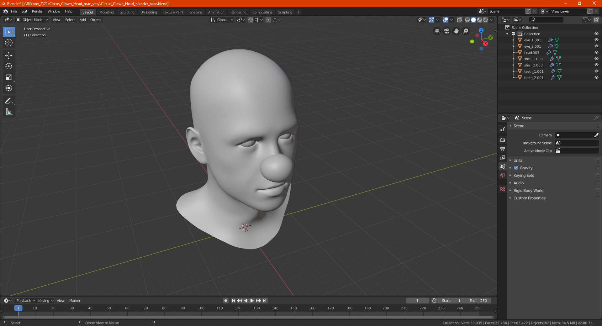Viewport: 602px width, 326px height.
Task: Uncheck the Collection checkbox in outliner
Action: click(x=514, y=34)
